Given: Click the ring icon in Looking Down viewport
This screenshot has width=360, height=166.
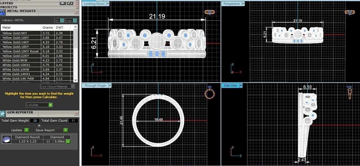Looking at the screenshot, I should point(210,12).
